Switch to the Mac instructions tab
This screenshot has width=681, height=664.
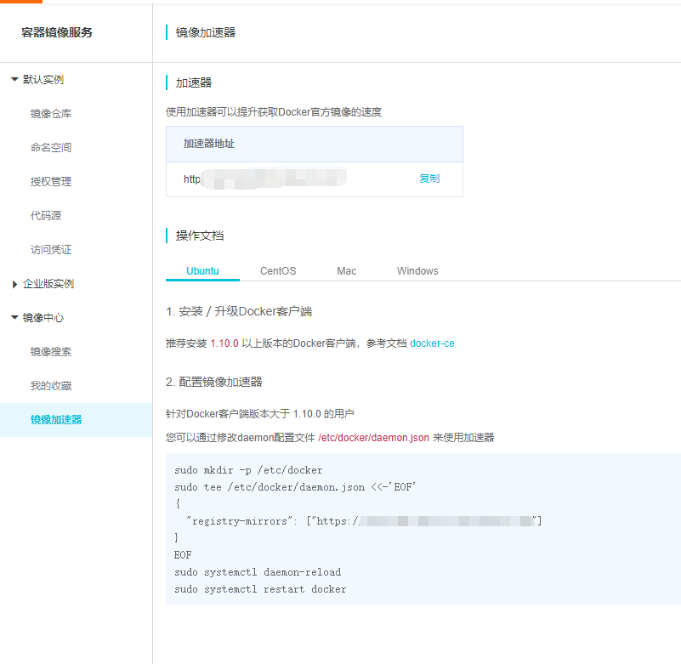point(346,270)
